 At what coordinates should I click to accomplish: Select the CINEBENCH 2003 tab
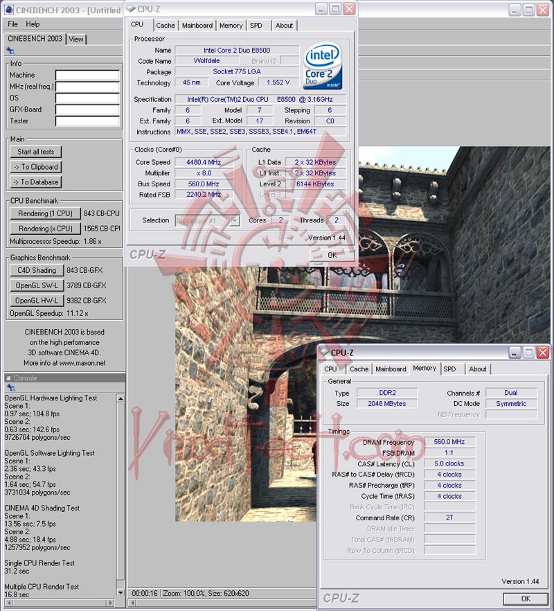click(35, 39)
